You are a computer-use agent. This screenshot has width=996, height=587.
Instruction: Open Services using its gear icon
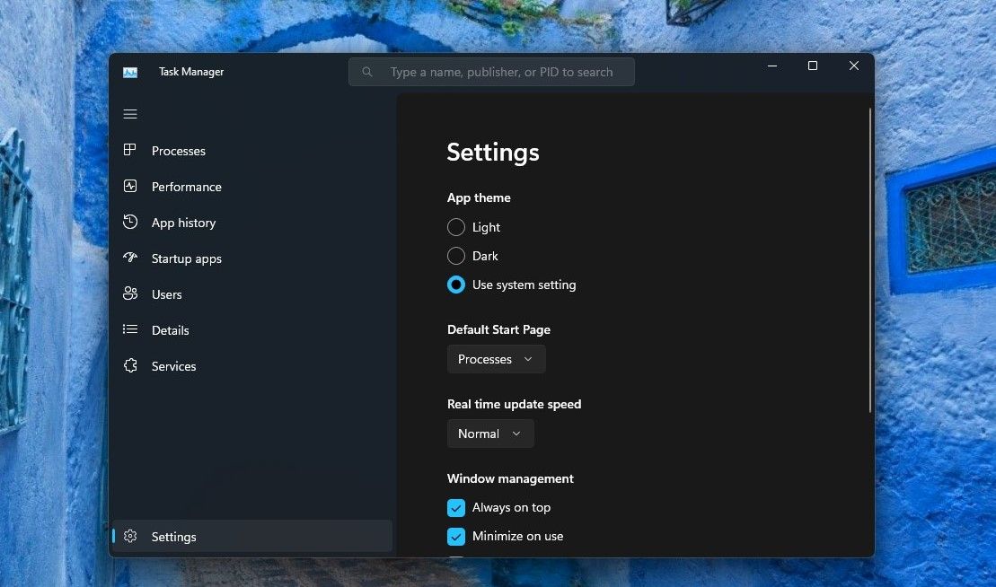(x=130, y=365)
